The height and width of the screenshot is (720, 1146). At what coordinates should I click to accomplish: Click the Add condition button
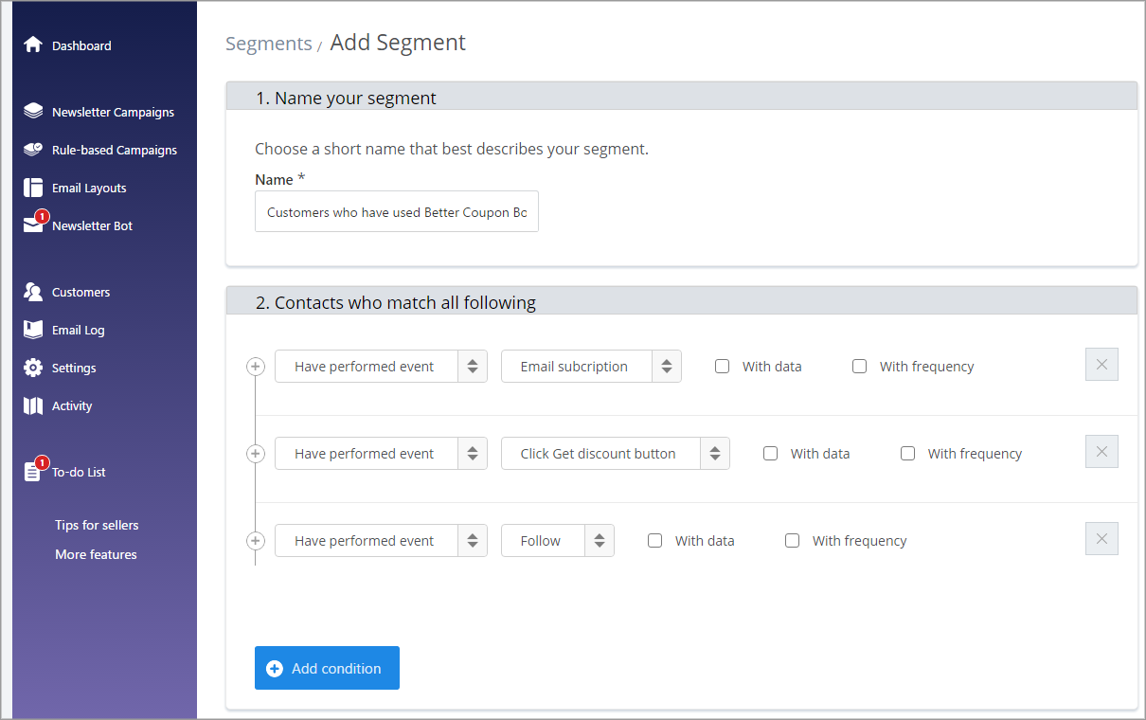coord(327,668)
